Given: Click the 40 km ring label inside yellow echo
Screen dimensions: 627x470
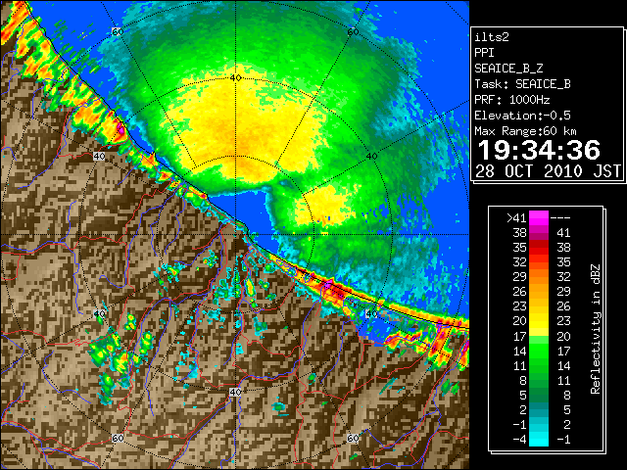Looking at the screenshot, I should click(x=235, y=78).
